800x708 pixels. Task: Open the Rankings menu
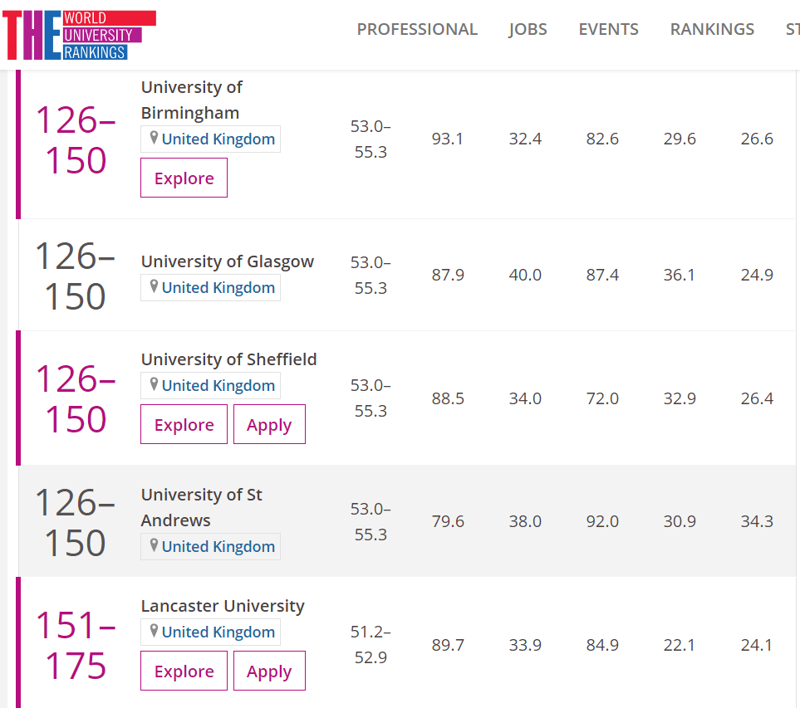coord(712,30)
